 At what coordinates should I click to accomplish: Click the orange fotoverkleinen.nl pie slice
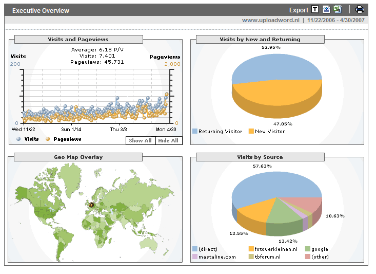(x=258, y=211)
